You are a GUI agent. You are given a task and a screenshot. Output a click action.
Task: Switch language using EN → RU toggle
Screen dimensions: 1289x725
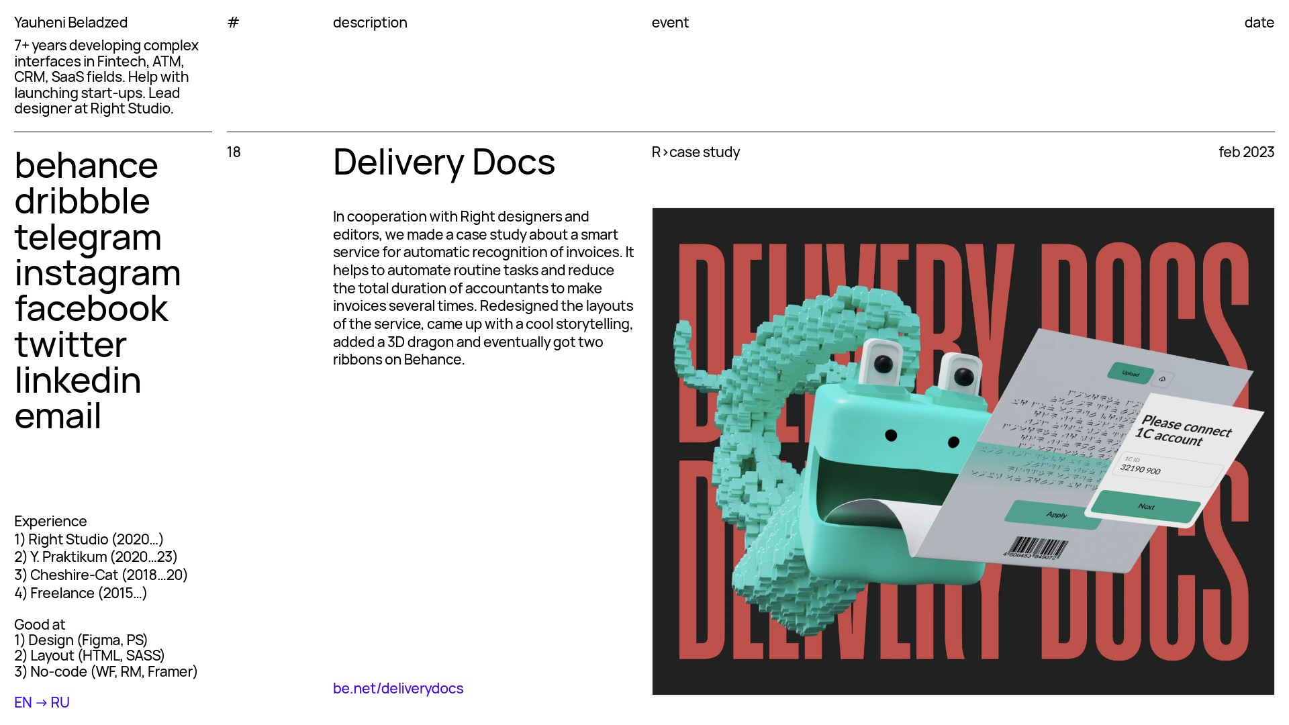point(42,702)
